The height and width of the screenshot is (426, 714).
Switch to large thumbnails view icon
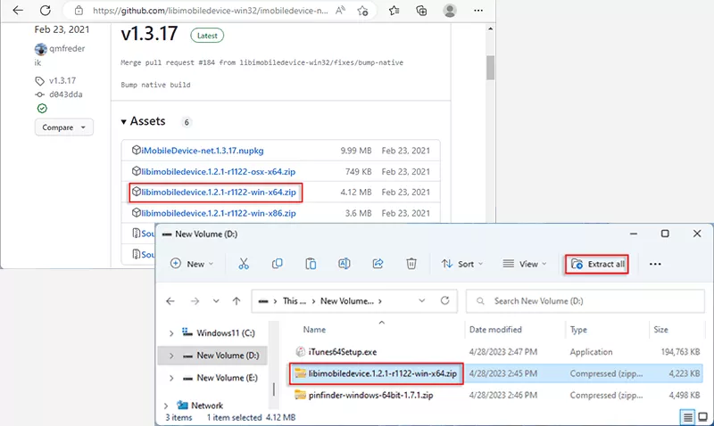tap(702, 416)
